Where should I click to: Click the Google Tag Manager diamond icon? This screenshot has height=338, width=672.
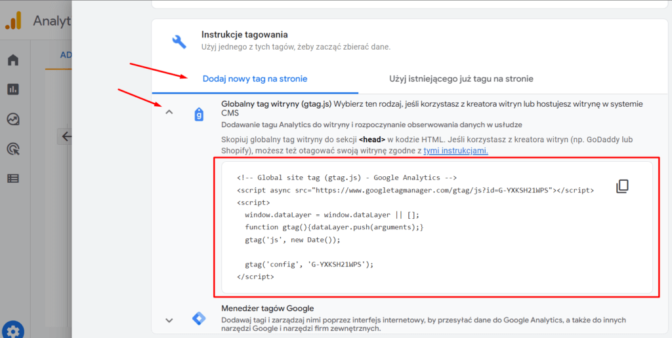(x=199, y=318)
